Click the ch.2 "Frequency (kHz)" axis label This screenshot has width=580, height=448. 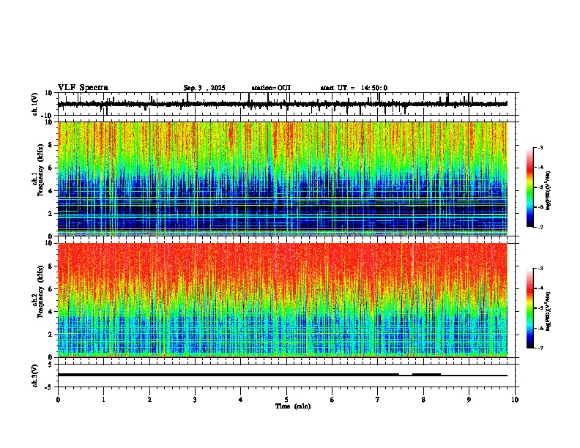(41, 291)
